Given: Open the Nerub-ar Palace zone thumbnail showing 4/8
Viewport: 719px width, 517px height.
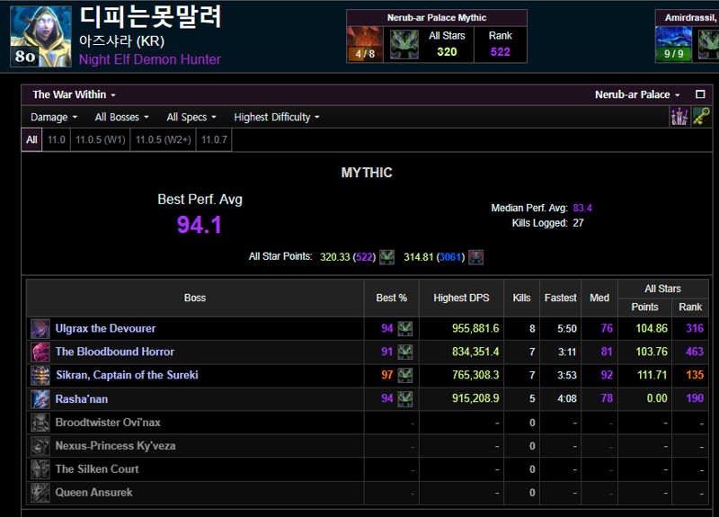Looking at the screenshot, I should (x=365, y=44).
